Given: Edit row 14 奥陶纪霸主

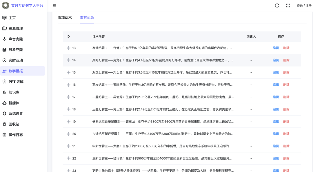Looking at the screenshot, I should (276, 60).
